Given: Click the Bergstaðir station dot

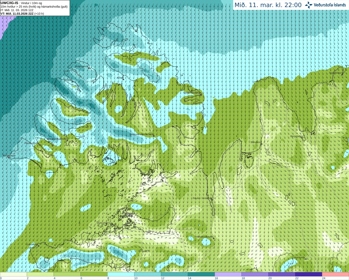Looking at the screenshot, I should 302,138.
